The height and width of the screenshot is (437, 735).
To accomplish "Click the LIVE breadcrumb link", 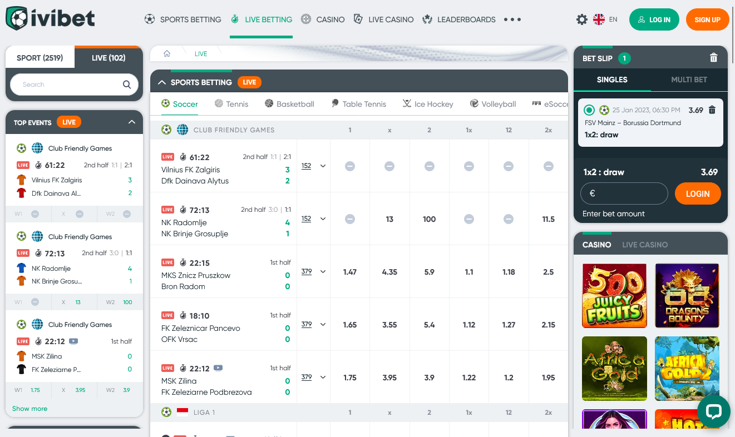I will click(x=201, y=54).
